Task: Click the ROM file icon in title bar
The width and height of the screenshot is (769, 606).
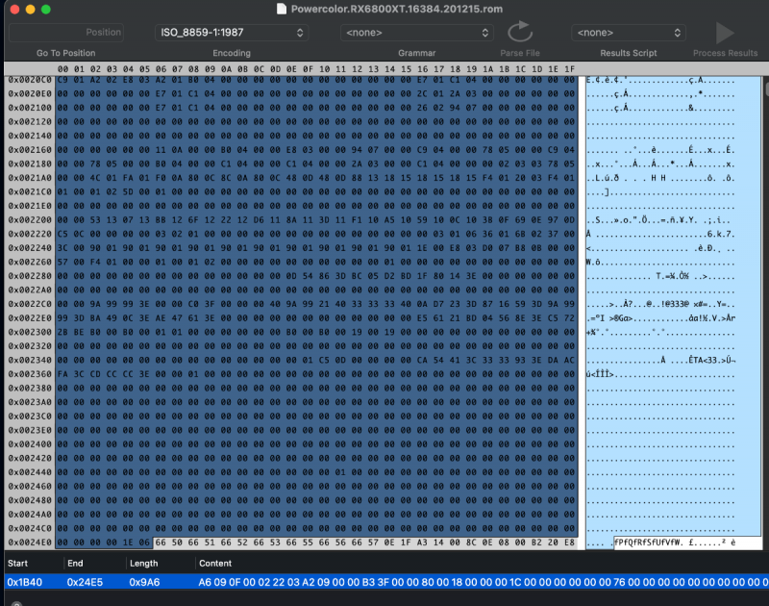Action: click(x=281, y=9)
